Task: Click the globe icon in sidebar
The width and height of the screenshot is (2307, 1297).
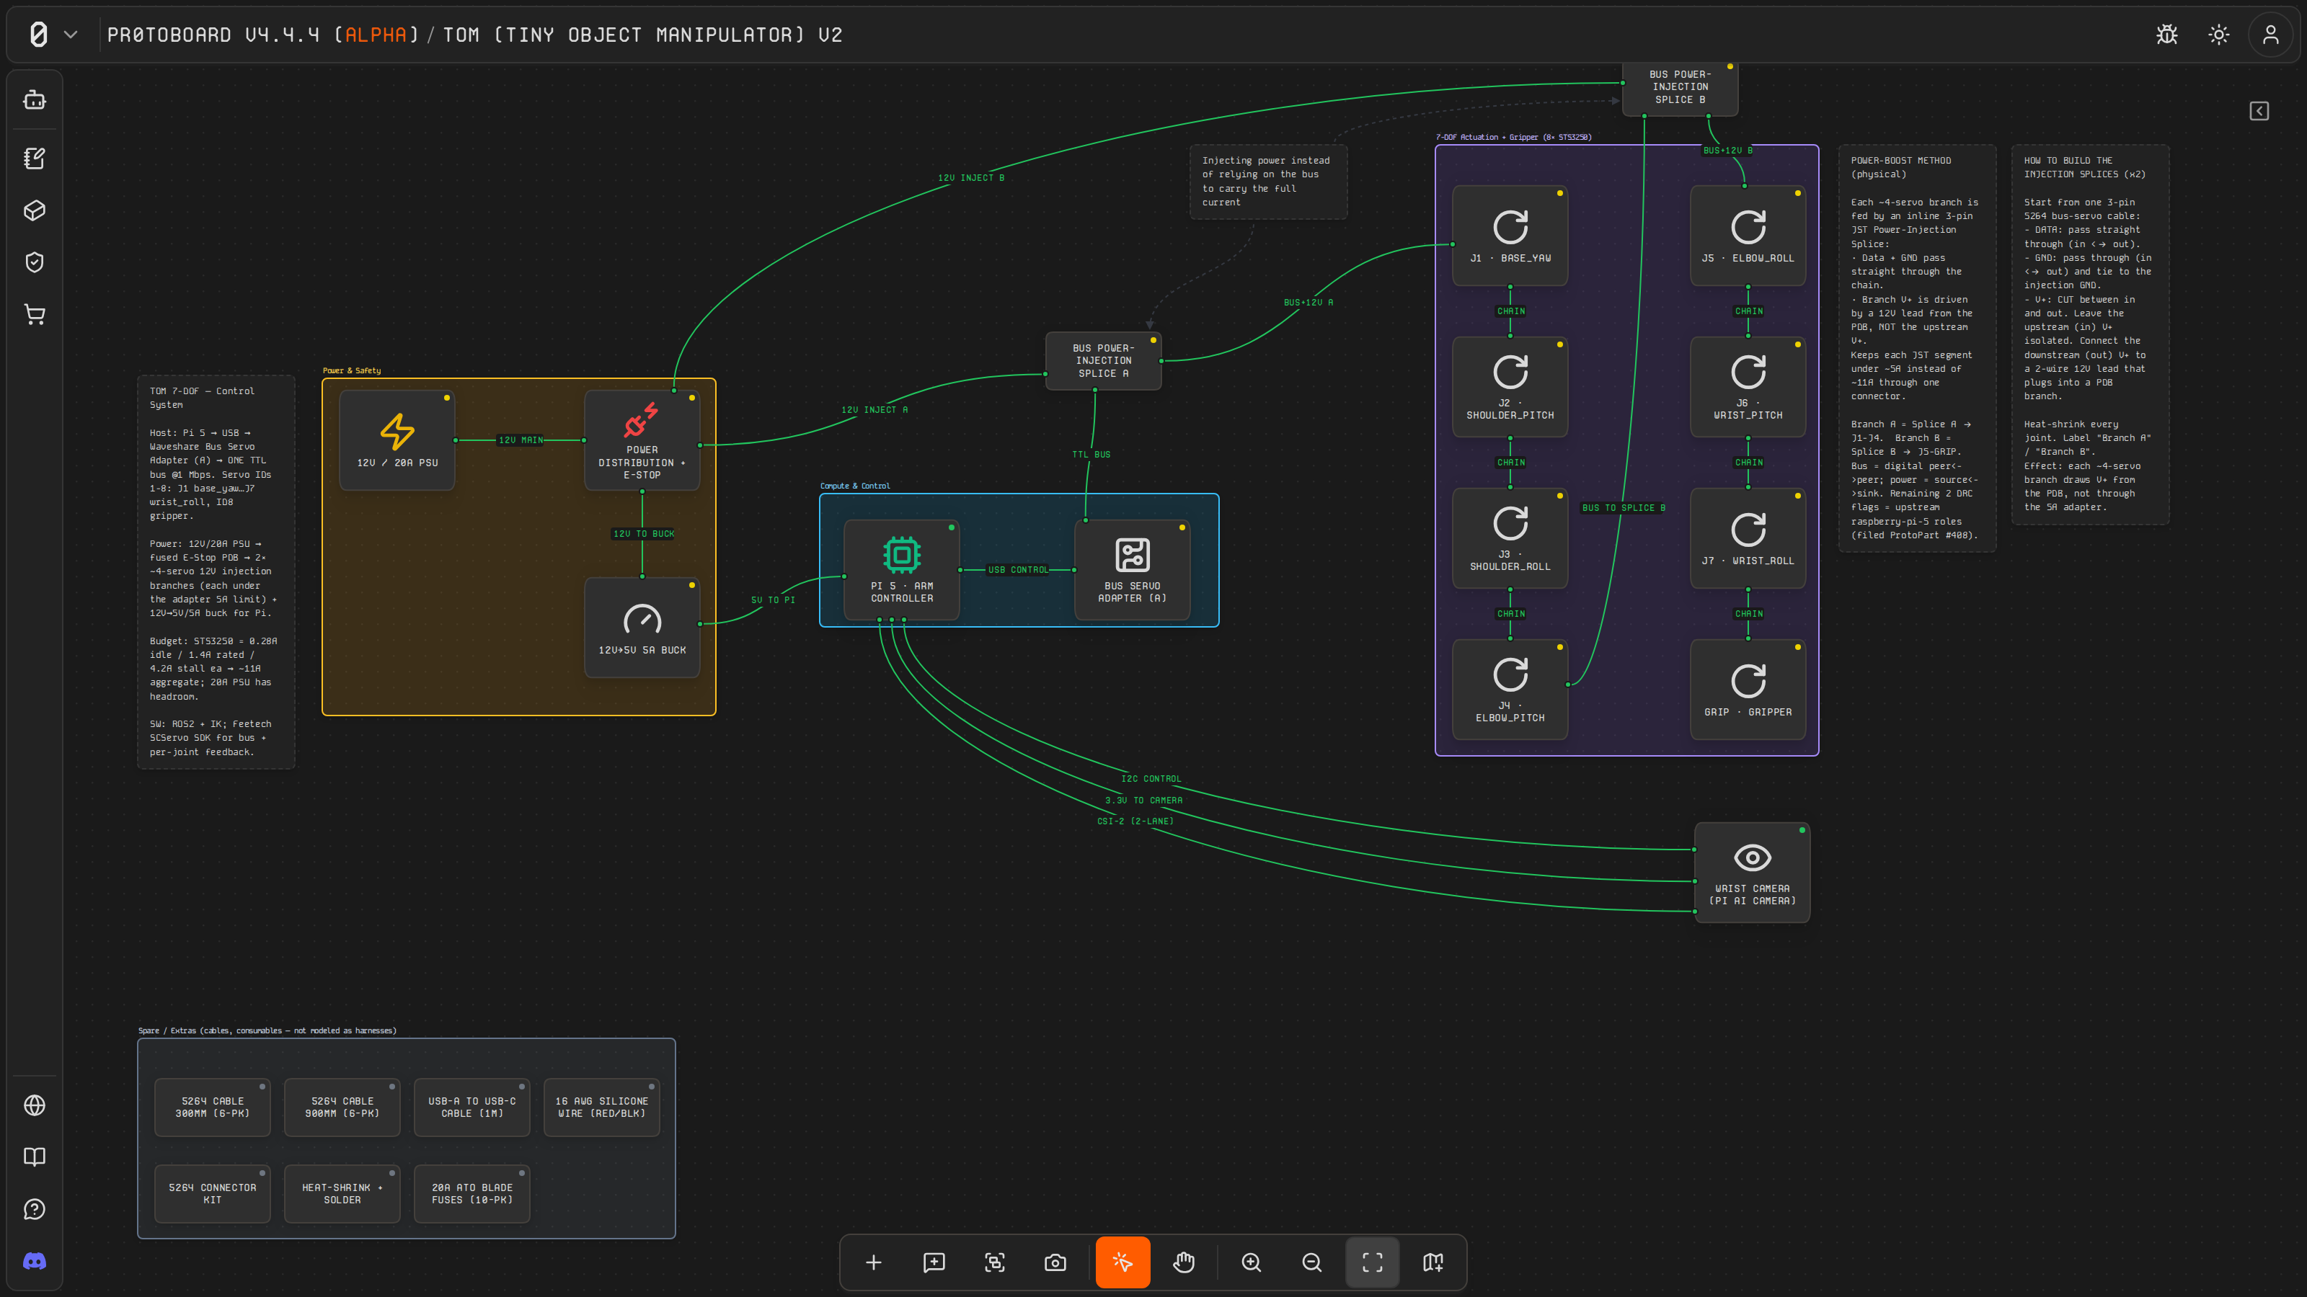Action: (34, 1105)
